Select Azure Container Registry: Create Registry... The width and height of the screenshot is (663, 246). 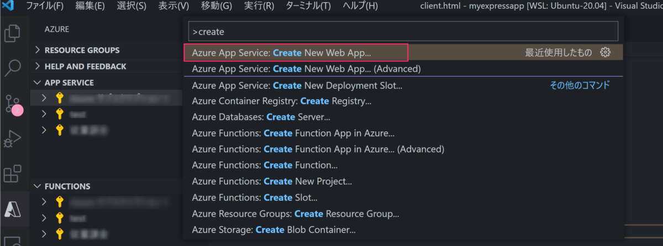pos(403,101)
